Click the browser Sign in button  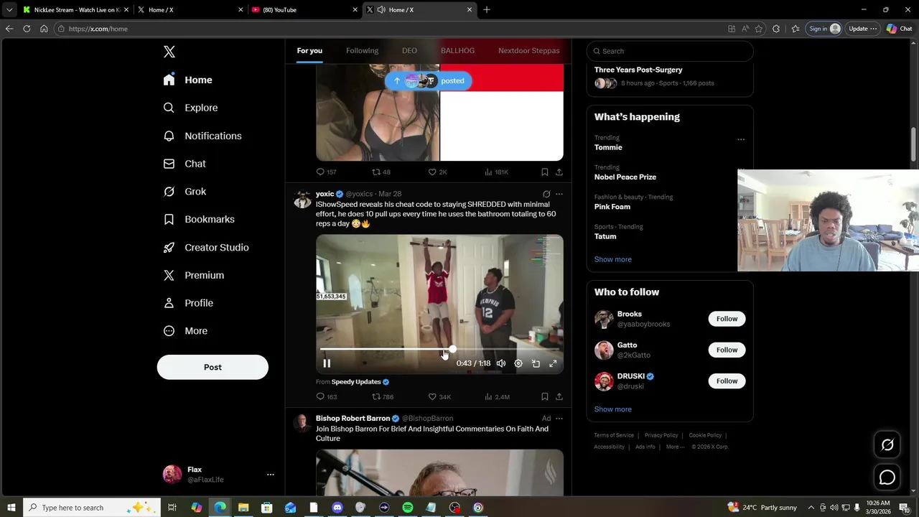[x=824, y=29]
